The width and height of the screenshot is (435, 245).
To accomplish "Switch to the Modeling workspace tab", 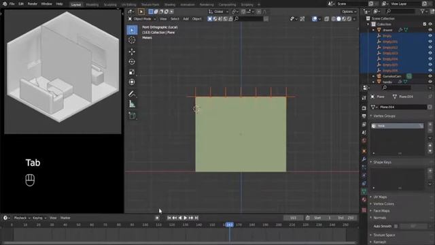I will [92, 5].
